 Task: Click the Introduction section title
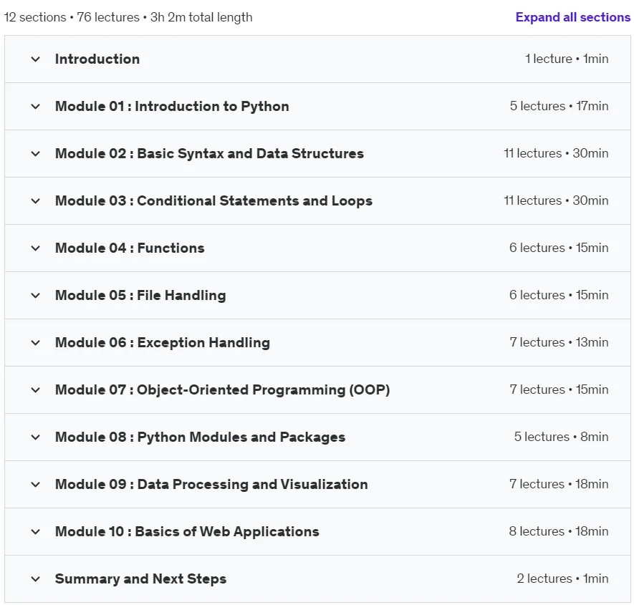point(97,59)
